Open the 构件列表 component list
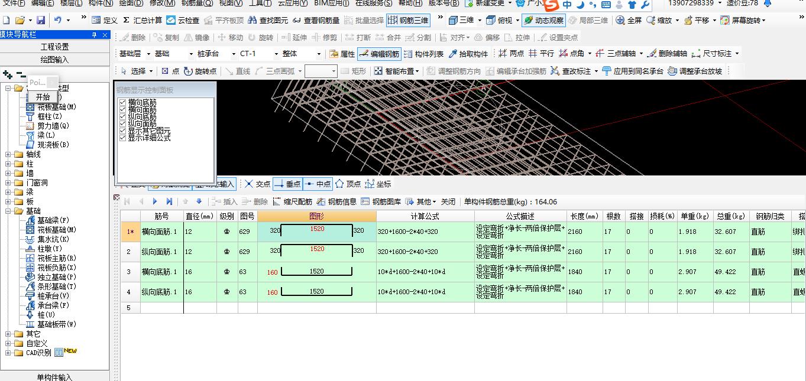The width and height of the screenshot is (806, 381). pyautogui.click(x=423, y=54)
